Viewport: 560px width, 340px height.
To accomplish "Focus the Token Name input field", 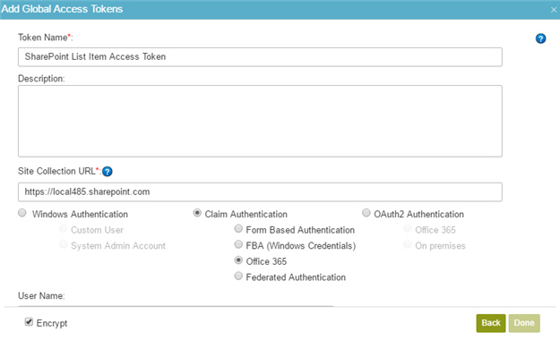I will [260, 57].
